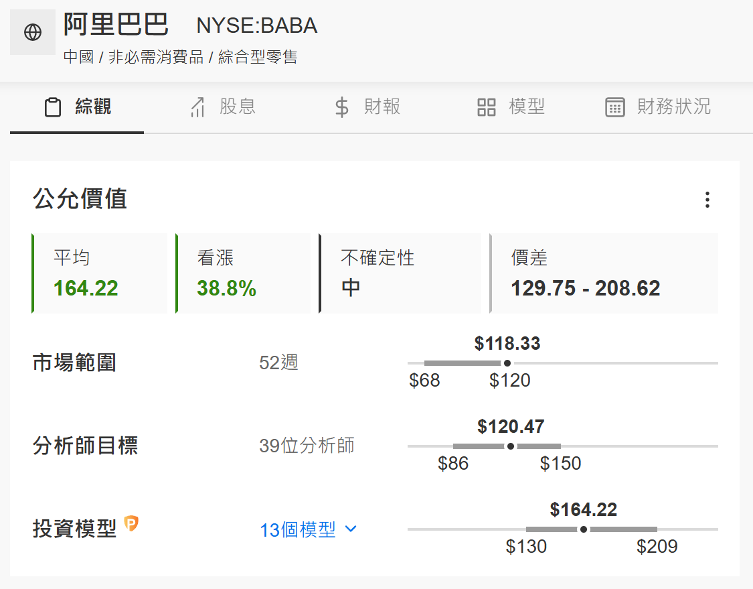The height and width of the screenshot is (589, 753).
Task: Click the clipboard icon on 綜觀 tab
Action: [53, 107]
